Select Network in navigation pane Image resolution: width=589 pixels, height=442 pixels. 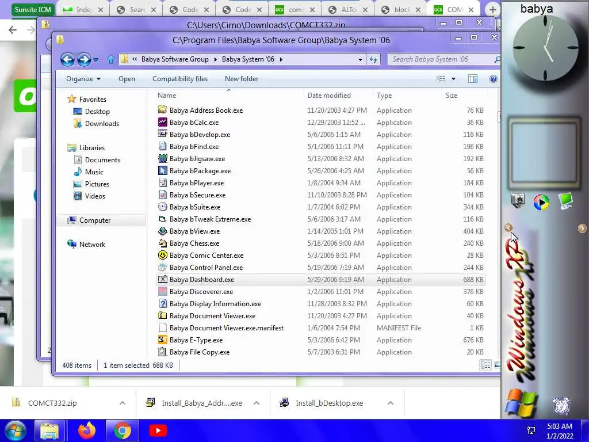92,244
